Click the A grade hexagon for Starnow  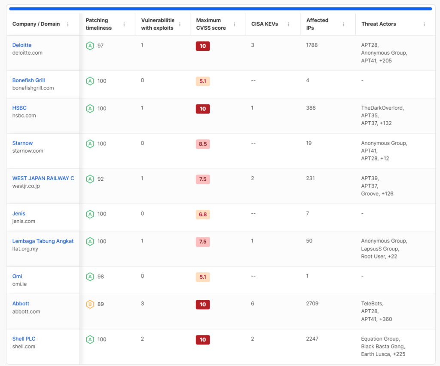[90, 144]
